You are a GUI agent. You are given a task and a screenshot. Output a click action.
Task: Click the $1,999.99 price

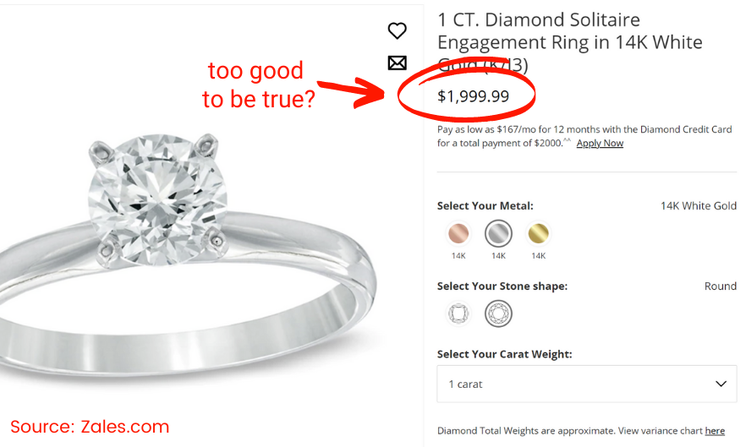pos(473,96)
